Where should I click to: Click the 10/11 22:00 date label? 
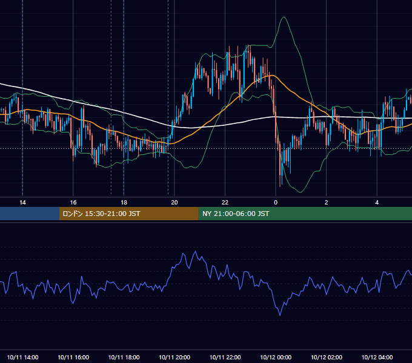225,357
